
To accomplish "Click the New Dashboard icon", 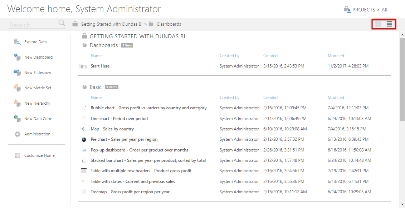I will [x=17, y=57].
